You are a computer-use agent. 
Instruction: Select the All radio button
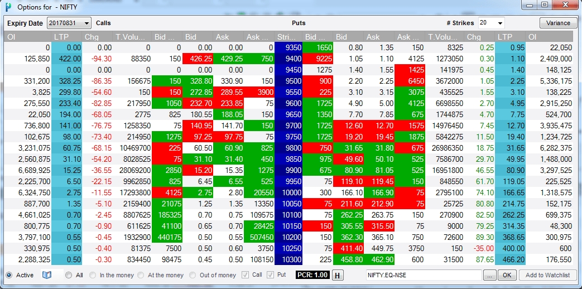coord(68,275)
